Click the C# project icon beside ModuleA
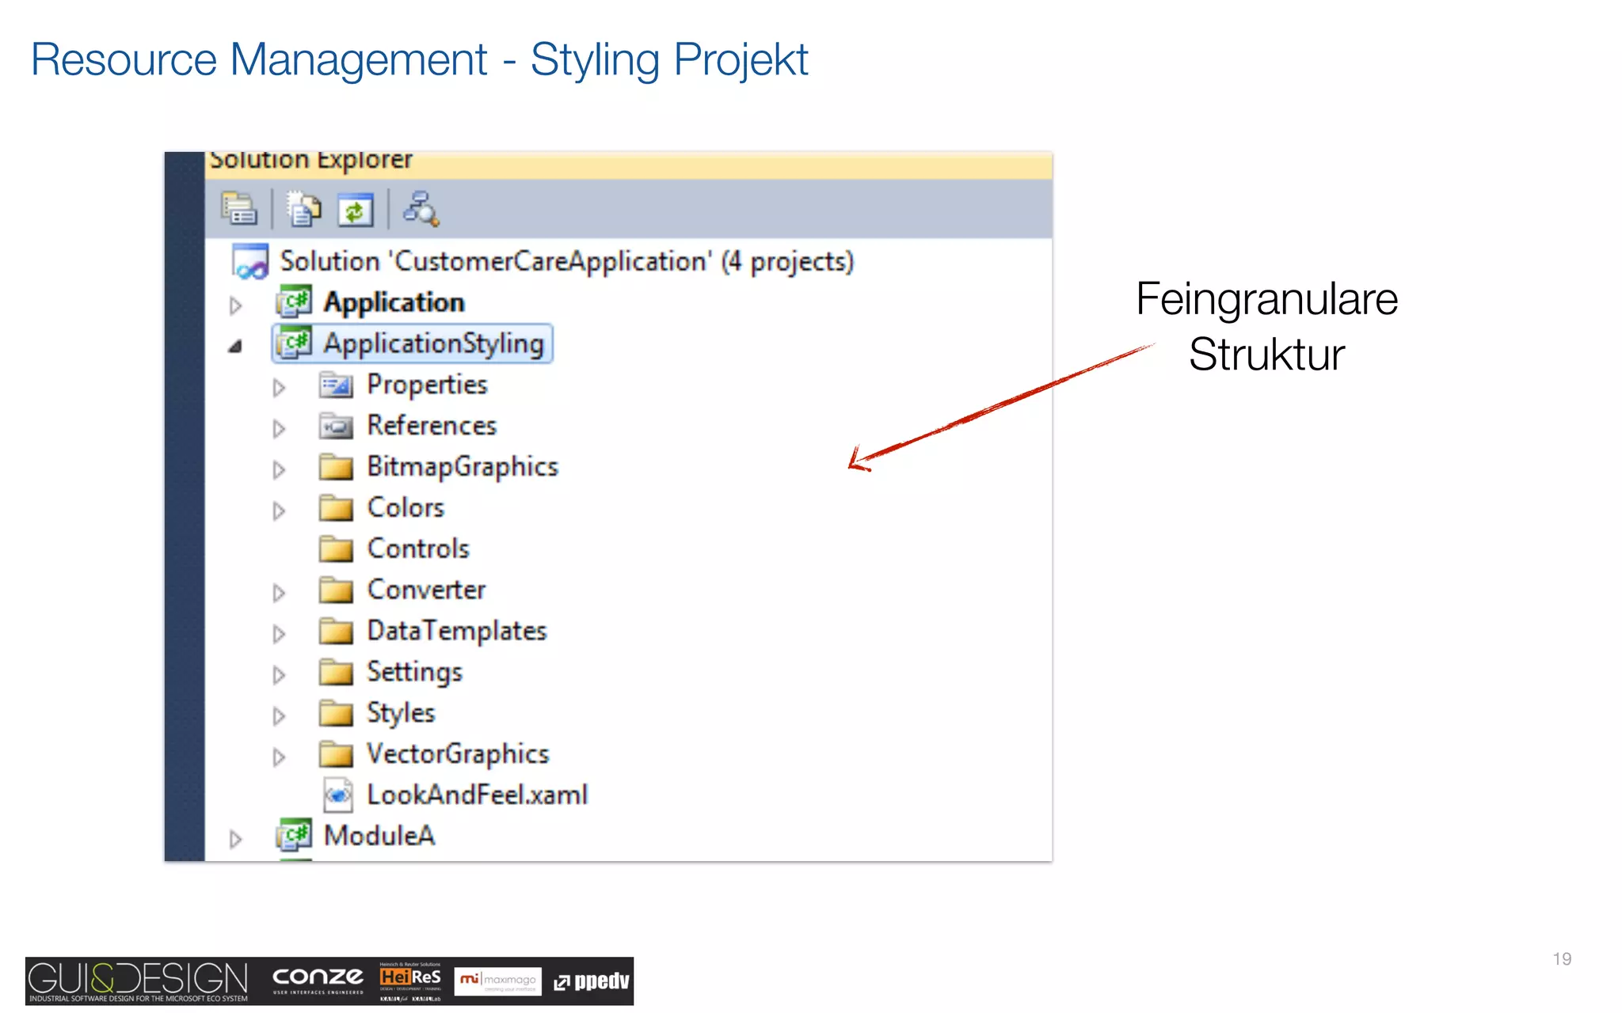Screen dimensions: 1622x1013 click(x=294, y=836)
